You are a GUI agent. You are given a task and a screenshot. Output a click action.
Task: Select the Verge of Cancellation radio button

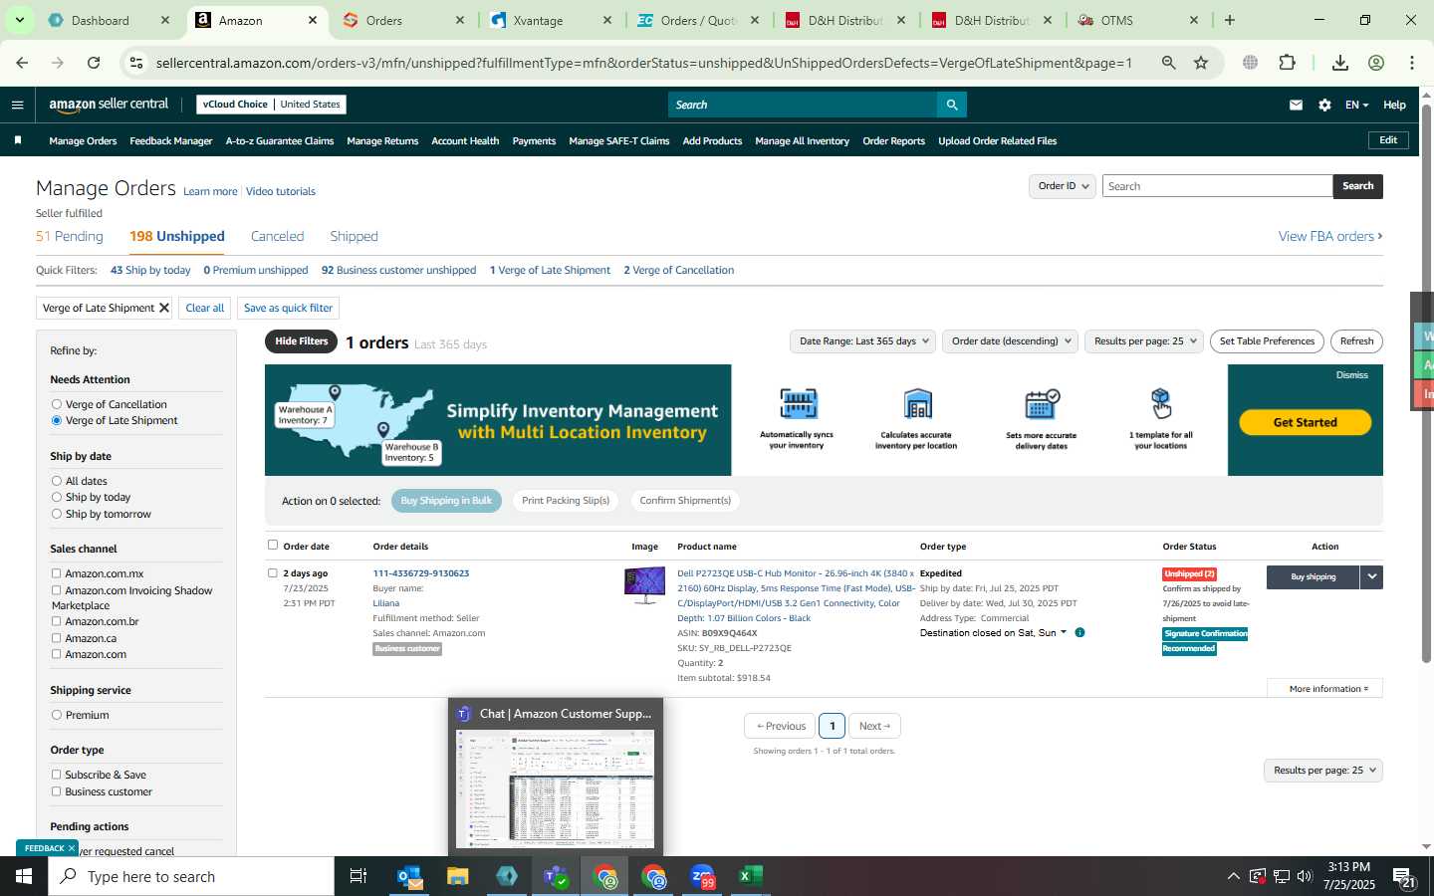pyautogui.click(x=57, y=404)
